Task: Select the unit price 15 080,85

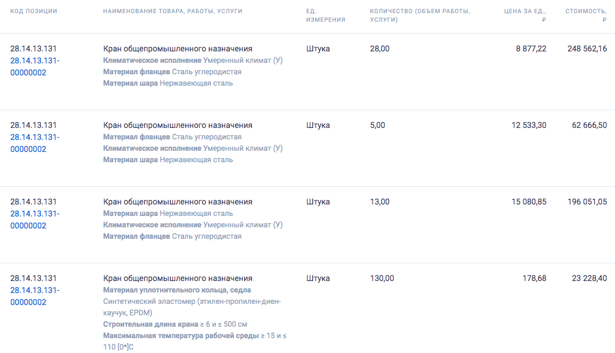Action: (529, 202)
